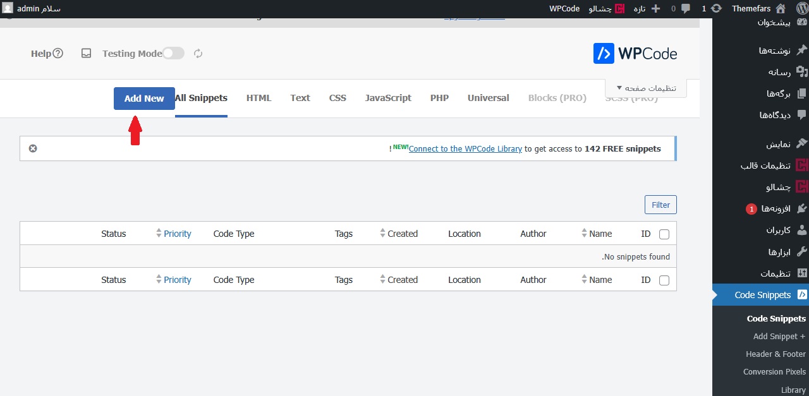Open Header & Footer in sidebar submenu

click(x=776, y=354)
